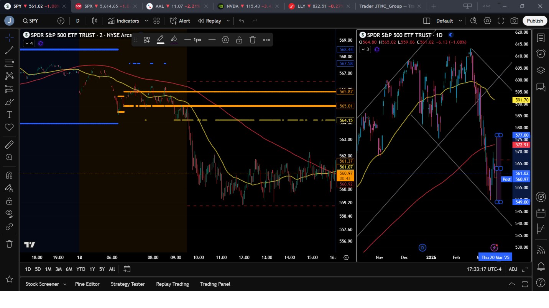549x308 pixels.
Task: Open the watchlist panel in right sidebar
Action: 541,37
